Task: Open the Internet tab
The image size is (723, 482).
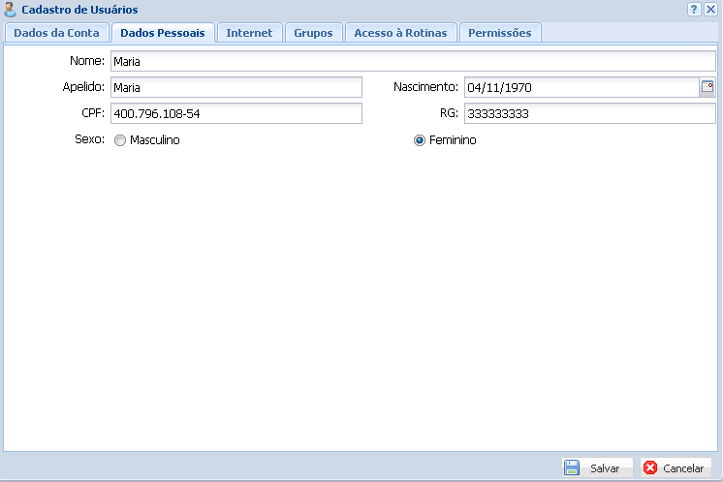Action: pos(249,33)
